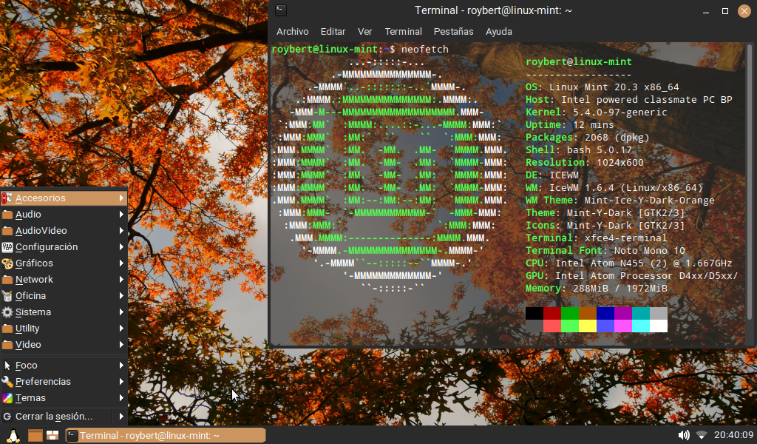Click the 'Shell: bash 5.0.17' line

[x=578, y=149]
